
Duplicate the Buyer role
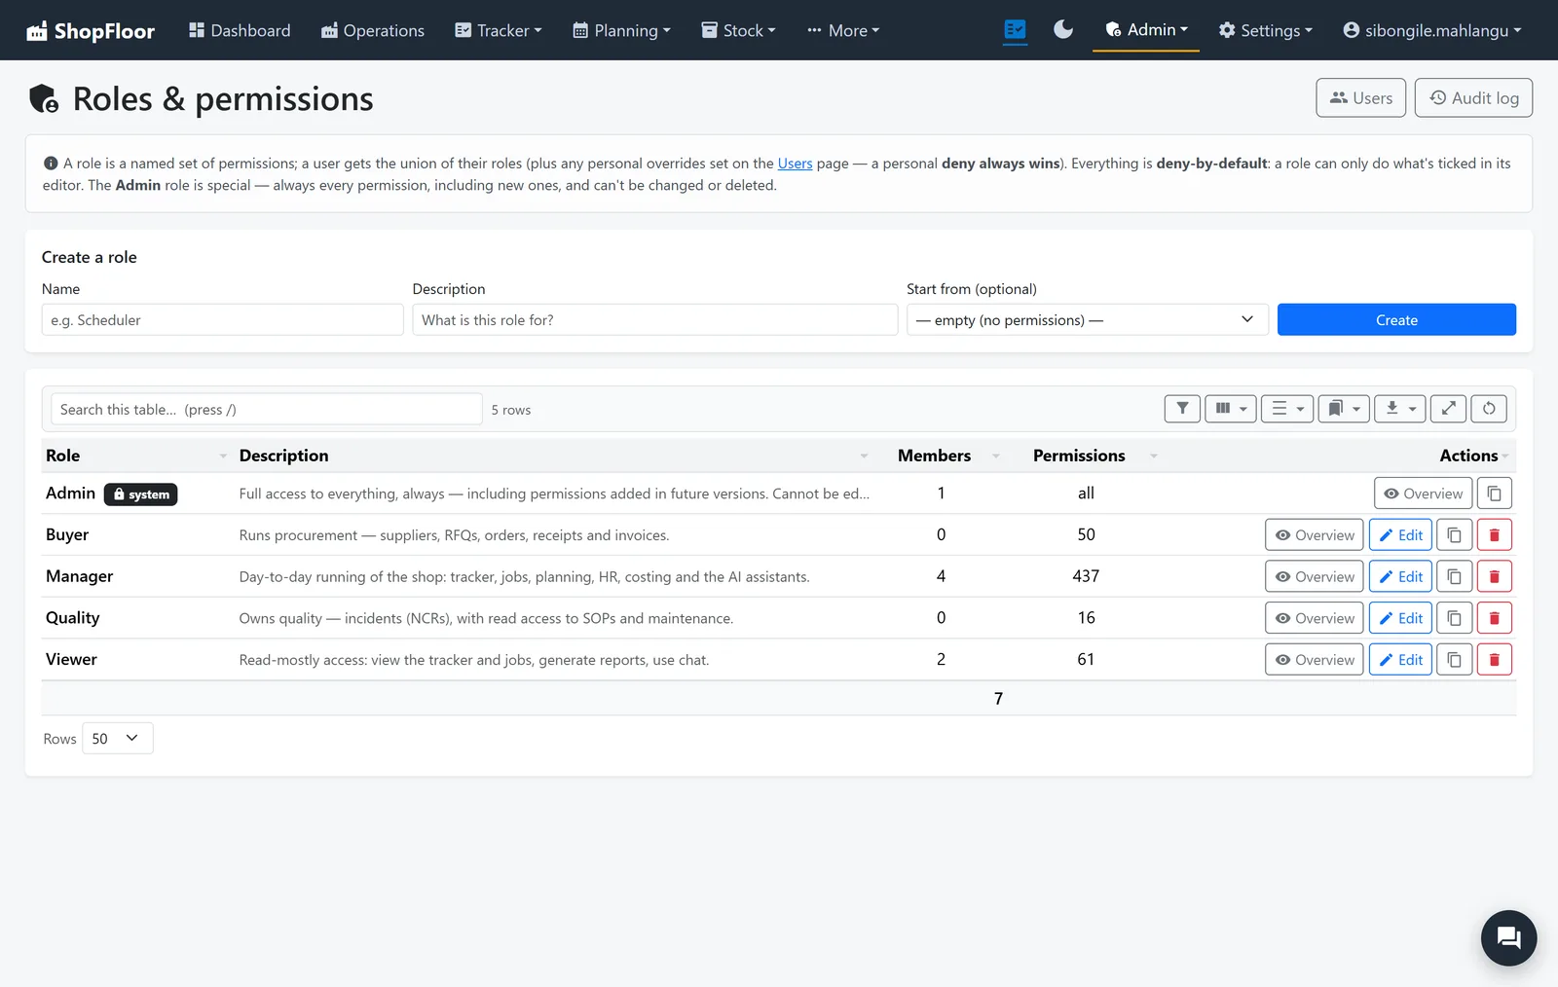[x=1454, y=534]
